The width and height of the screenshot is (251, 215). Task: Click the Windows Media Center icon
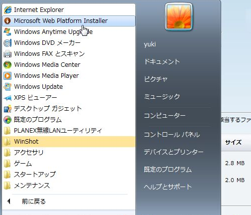click(x=7, y=65)
